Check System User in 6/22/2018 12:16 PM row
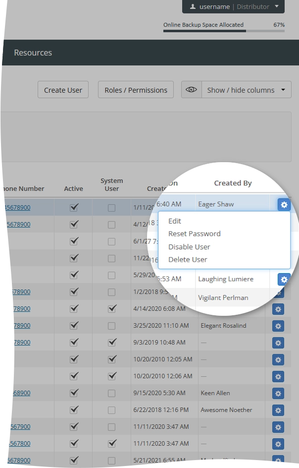 point(111,410)
